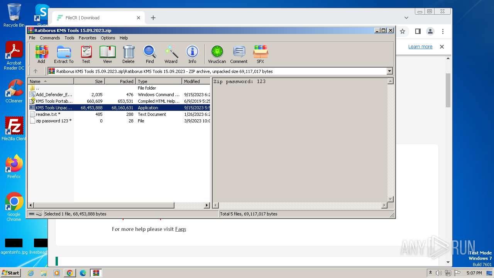The width and height of the screenshot is (494, 278).
Task: Open Internet Explorer in the taskbar
Action: [31, 273]
